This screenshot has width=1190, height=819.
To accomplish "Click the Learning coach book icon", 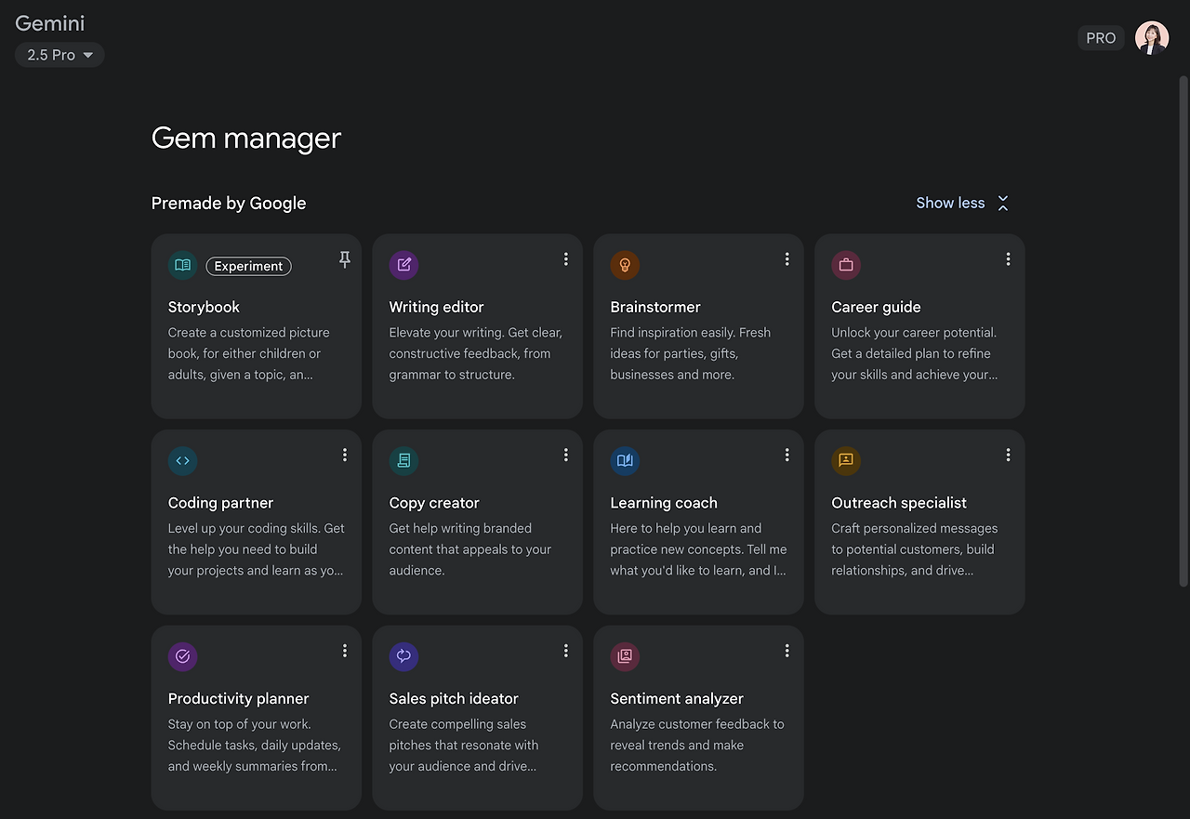I will [x=625, y=461].
